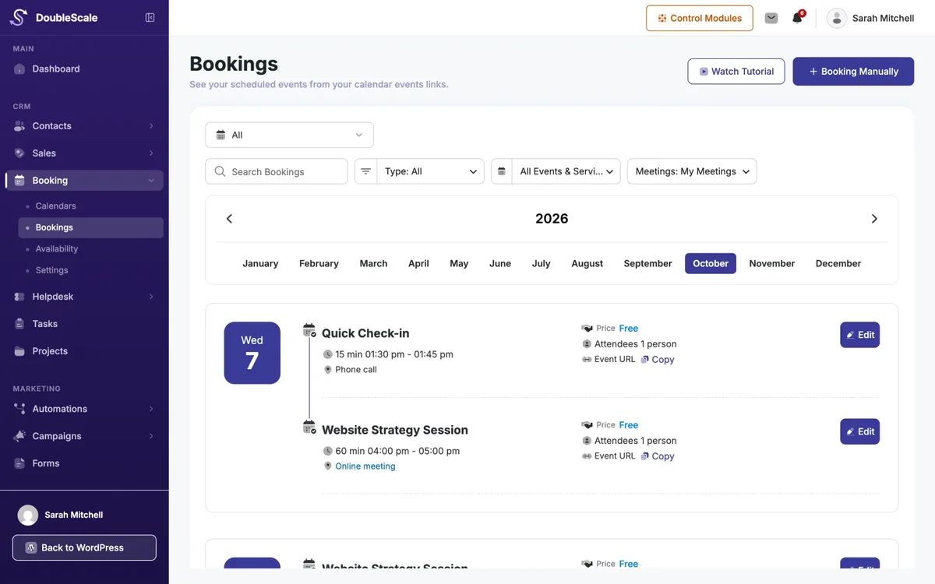
Task: Expand the Contacts submenu chevron
Action: (x=151, y=126)
